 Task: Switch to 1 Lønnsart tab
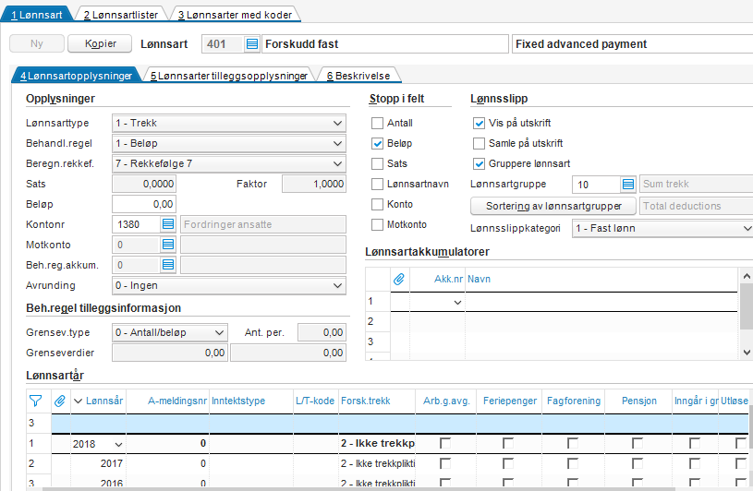click(x=37, y=15)
